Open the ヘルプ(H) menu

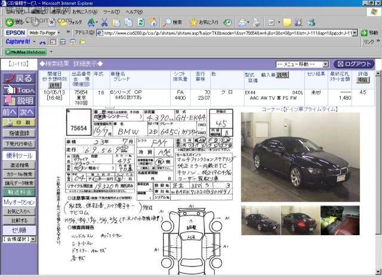point(134,12)
